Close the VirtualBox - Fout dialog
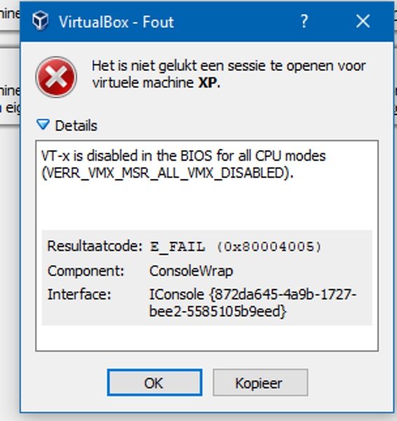397x421 pixels. coord(363,21)
